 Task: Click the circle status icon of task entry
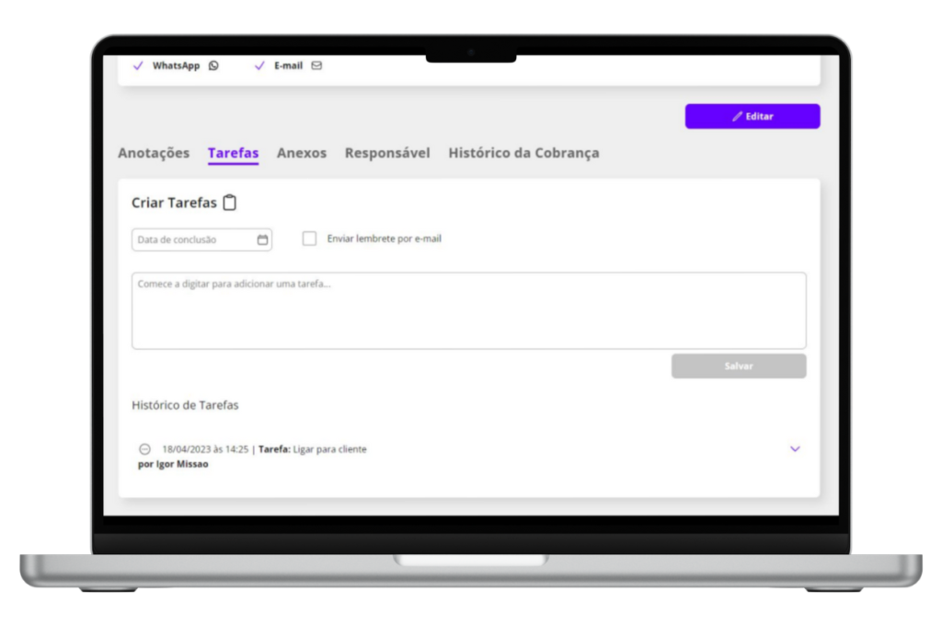[x=144, y=449]
